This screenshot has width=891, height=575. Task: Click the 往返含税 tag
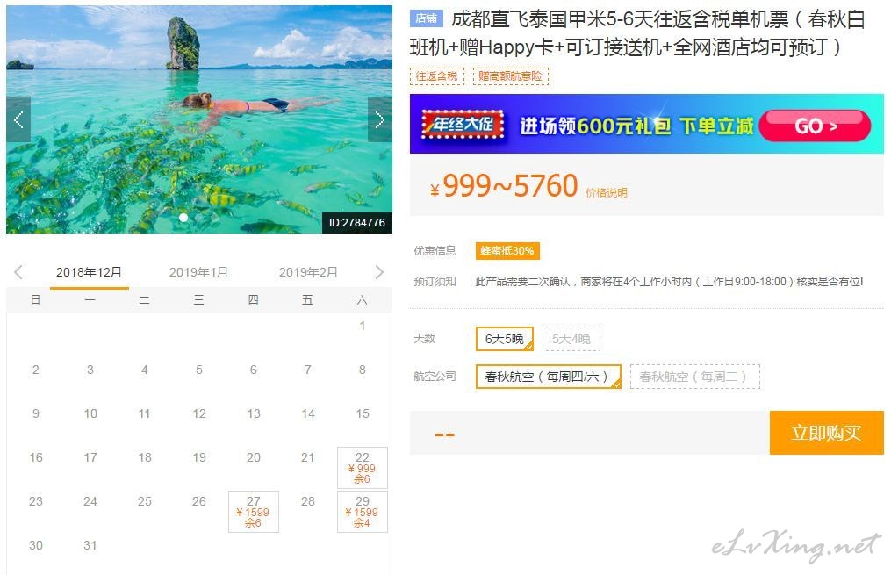436,75
